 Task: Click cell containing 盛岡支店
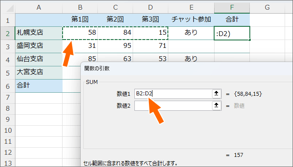[x=39, y=46]
